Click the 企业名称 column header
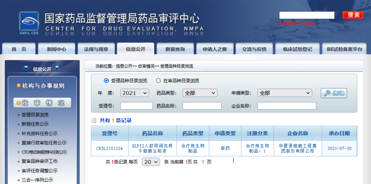Screen dimensions: 371x184 pos(298,133)
